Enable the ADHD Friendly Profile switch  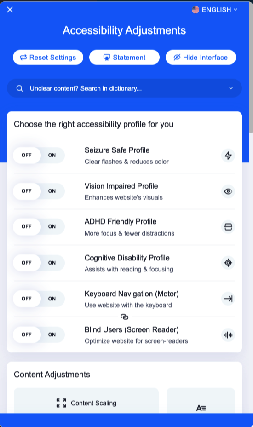coord(52,226)
